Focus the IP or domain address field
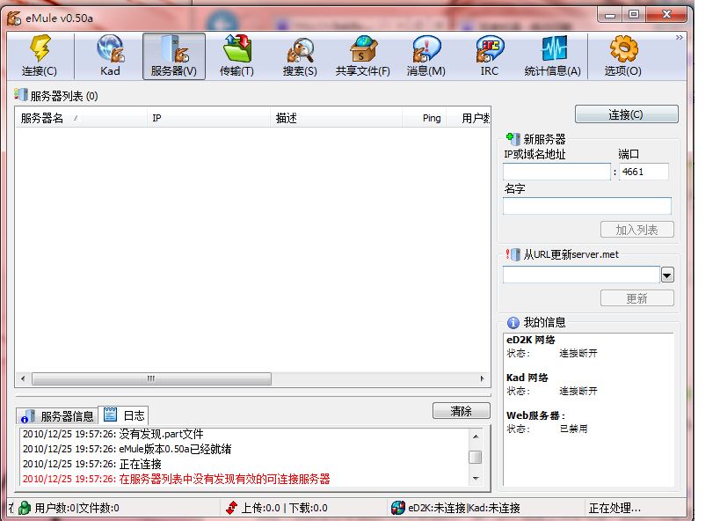The image size is (720, 521). [x=556, y=172]
